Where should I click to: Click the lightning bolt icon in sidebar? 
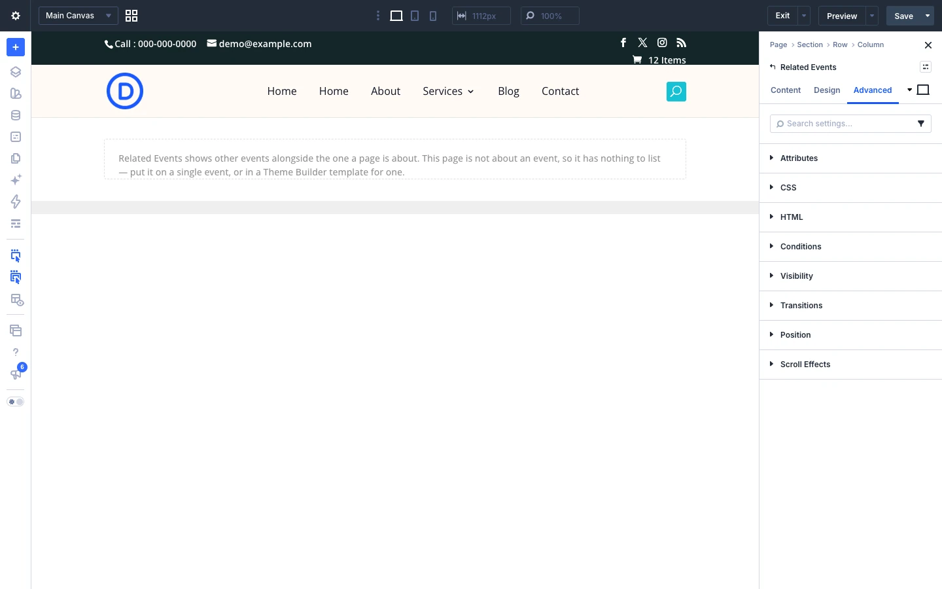coord(16,202)
